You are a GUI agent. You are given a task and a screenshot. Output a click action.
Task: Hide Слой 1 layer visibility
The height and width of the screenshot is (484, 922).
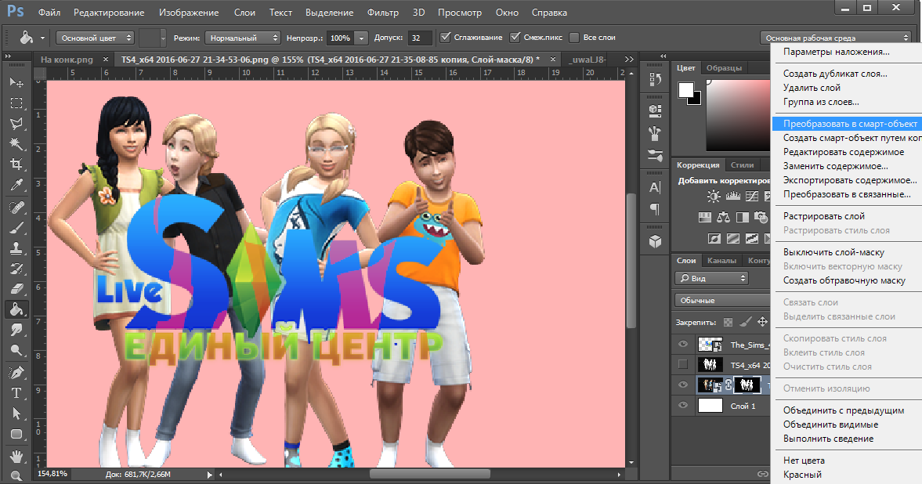tap(682, 405)
